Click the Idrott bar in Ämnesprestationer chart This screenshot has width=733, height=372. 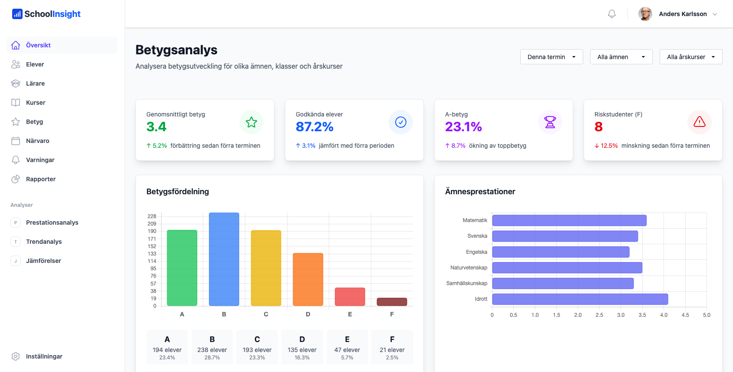pos(580,299)
